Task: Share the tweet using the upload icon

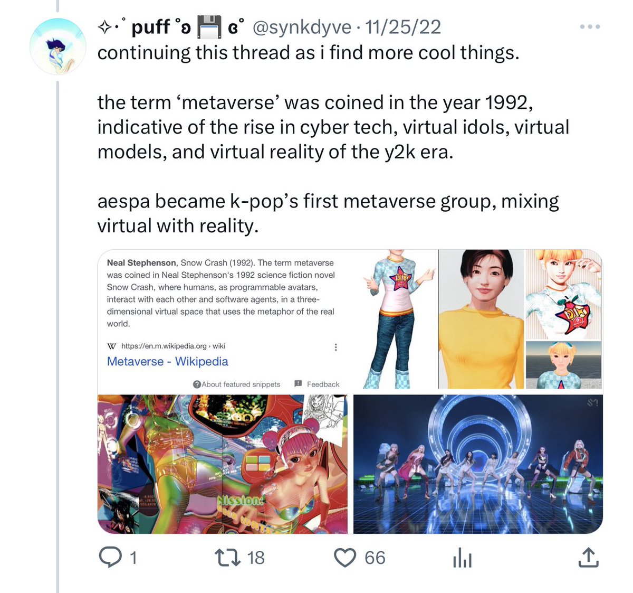Action: click(588, 557)
